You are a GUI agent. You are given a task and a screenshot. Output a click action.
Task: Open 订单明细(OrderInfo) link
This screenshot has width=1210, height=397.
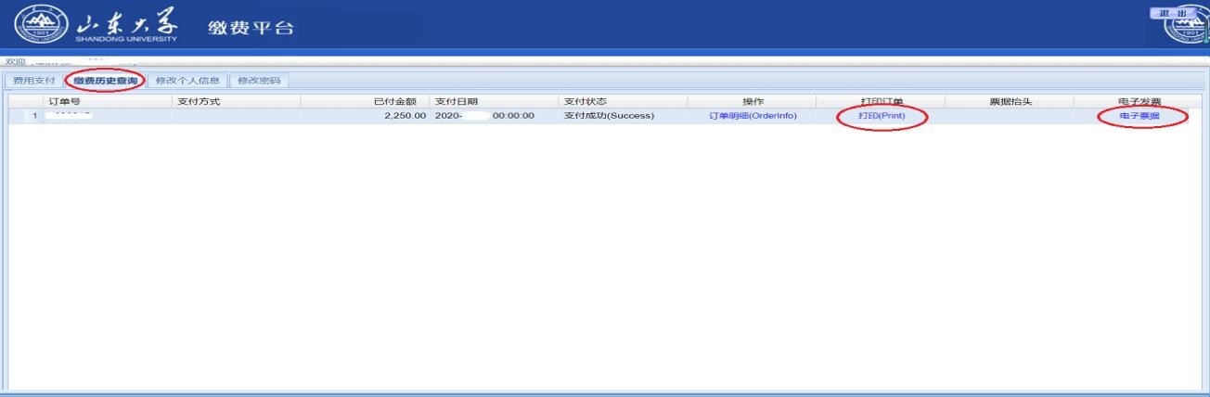tap(753, 116)
